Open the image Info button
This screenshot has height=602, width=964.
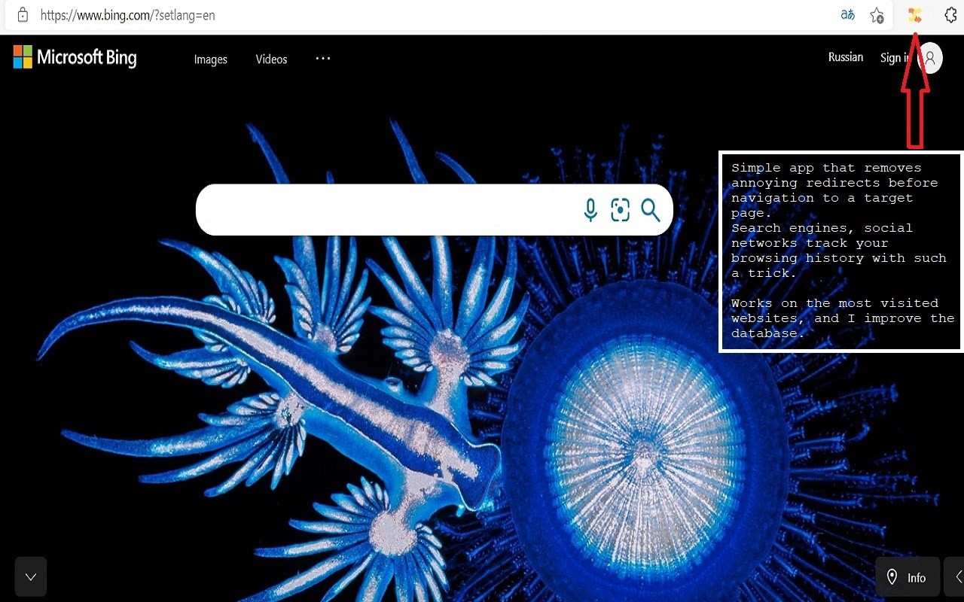pyautogui.click(x=907, y=577)
